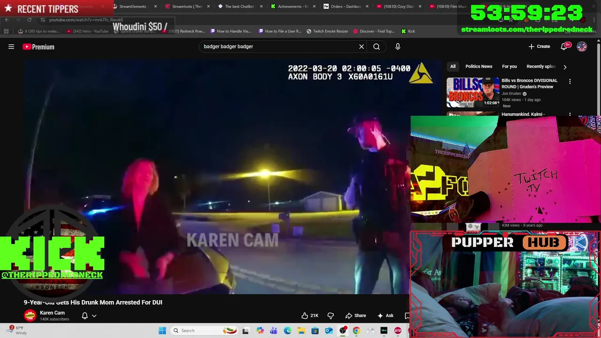Screen dimensions: 601x338
Task: Open the Redneck Pow... bookmark
Action: pos(183,31)
